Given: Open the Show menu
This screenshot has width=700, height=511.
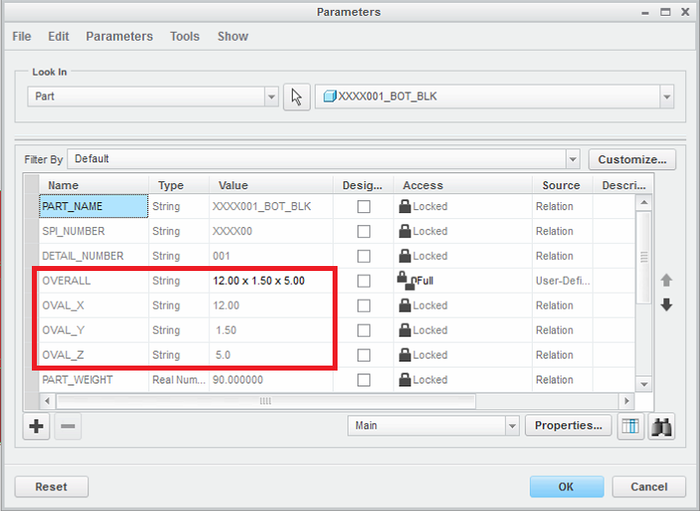Looking at the screenshot, I should pyautogui.click(x=233, y=36).
